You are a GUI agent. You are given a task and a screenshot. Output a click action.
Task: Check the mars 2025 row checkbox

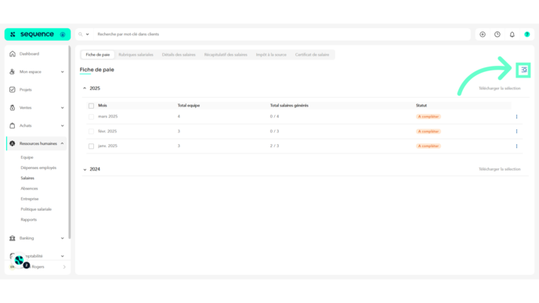(91, 117)
